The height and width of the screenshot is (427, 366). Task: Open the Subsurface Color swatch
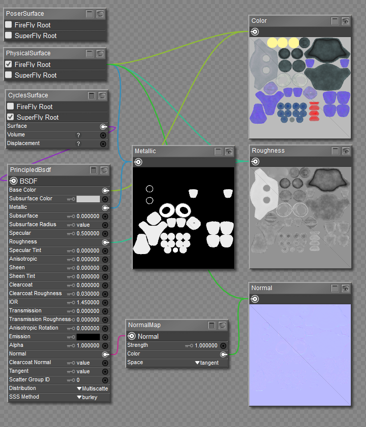(x=88, y=199)
